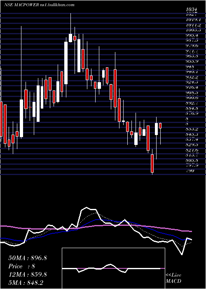Select the 1019.1 price axis label
The height and width of the screenshot is (289, 206).
[x=193, y=20]
